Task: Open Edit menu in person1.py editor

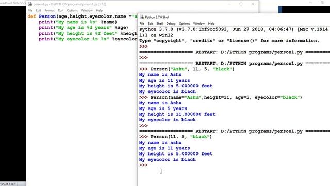Action: tap(38, 10)
